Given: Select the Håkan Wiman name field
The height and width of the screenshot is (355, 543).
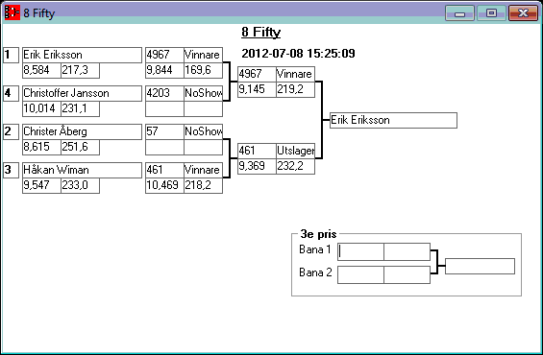Looking at the screenshot, I should tap(82, 170).
